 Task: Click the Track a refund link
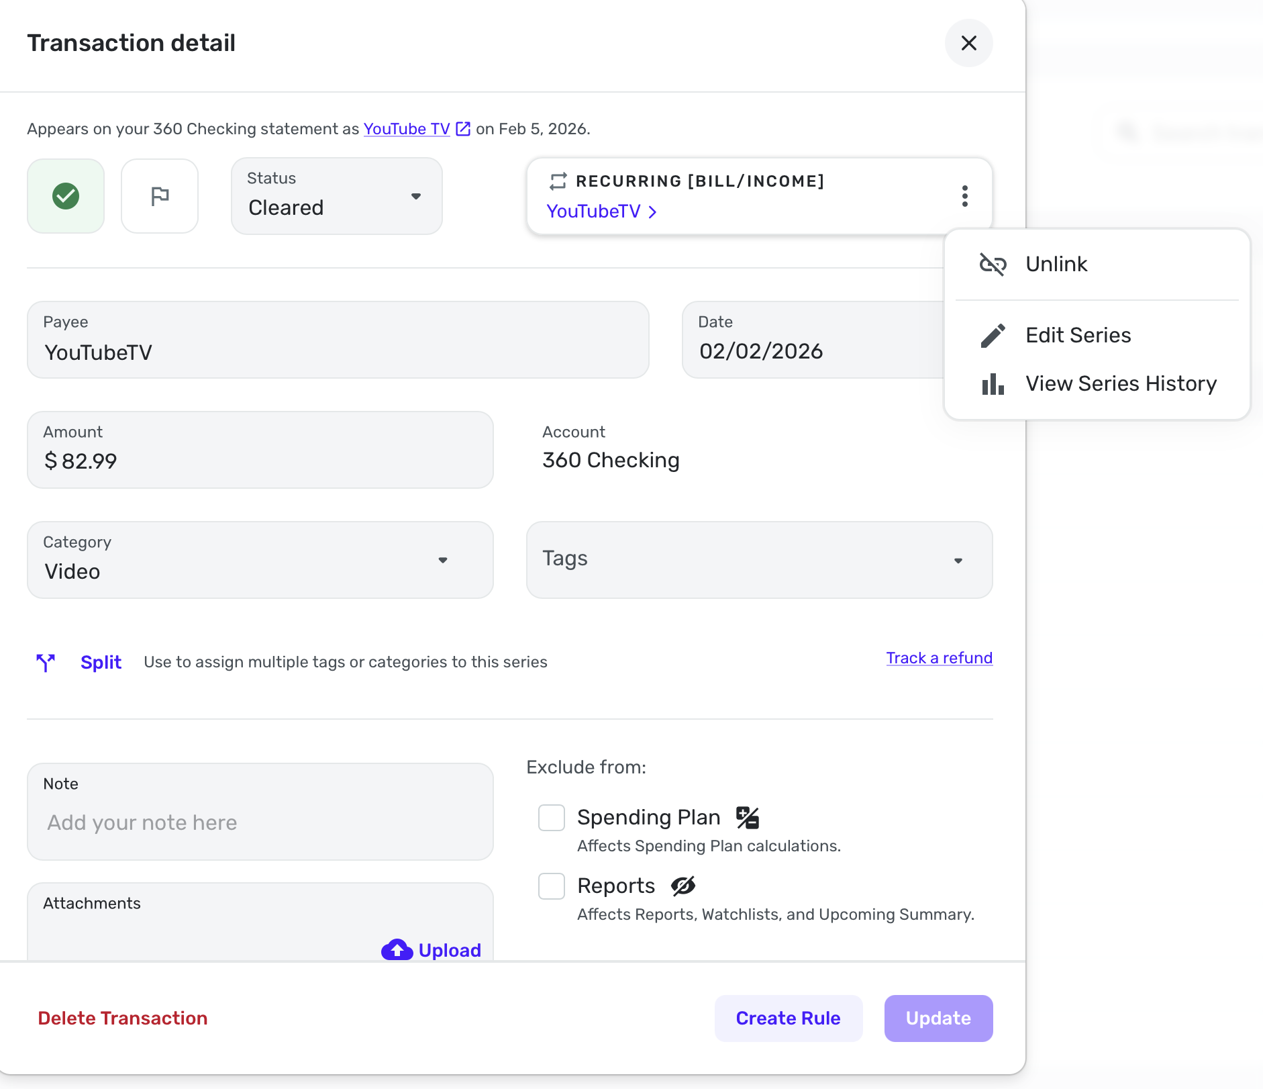click(x=939, y=658)
